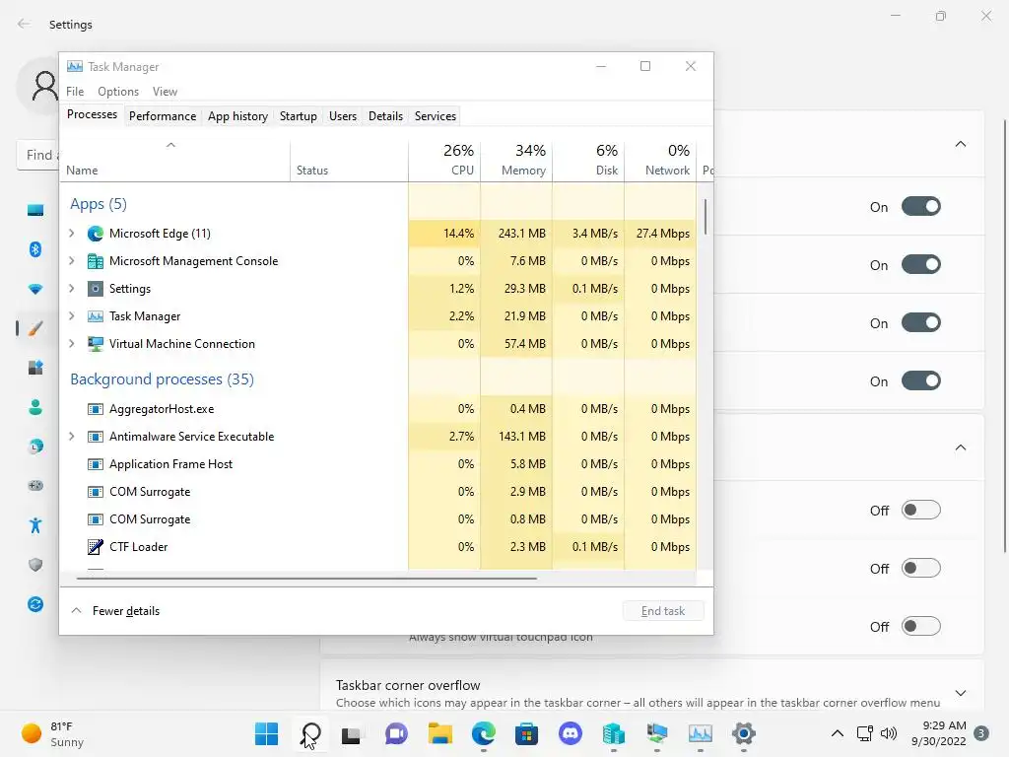Click Fewer details in Task Manager

pos(115,611)
